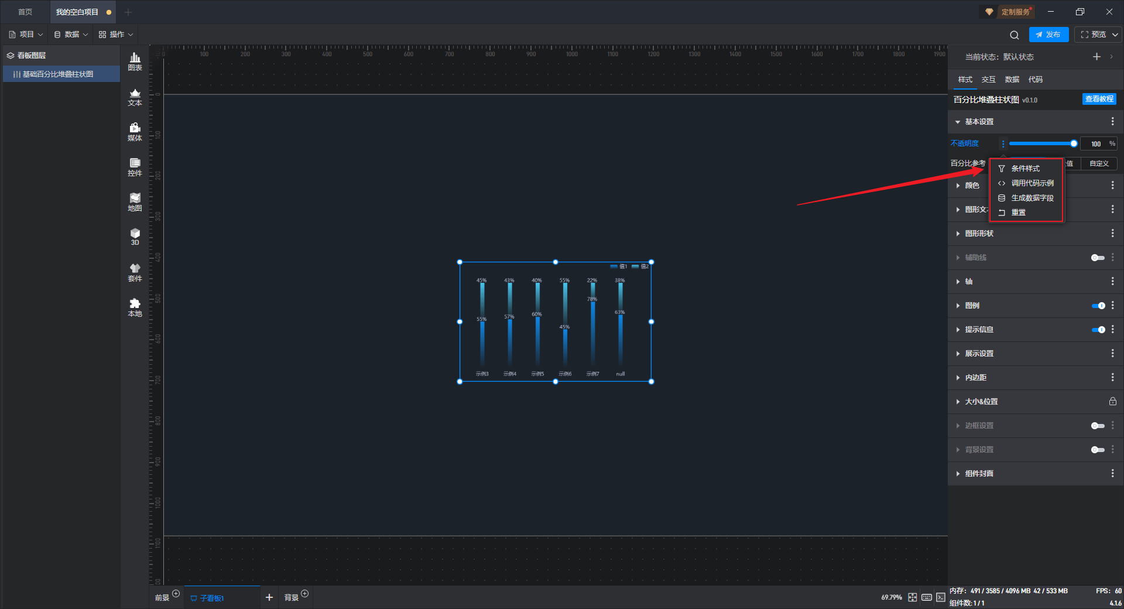
Task: Click the keyboard shortcuts icon in status bar
Action: tap(927, 597)
